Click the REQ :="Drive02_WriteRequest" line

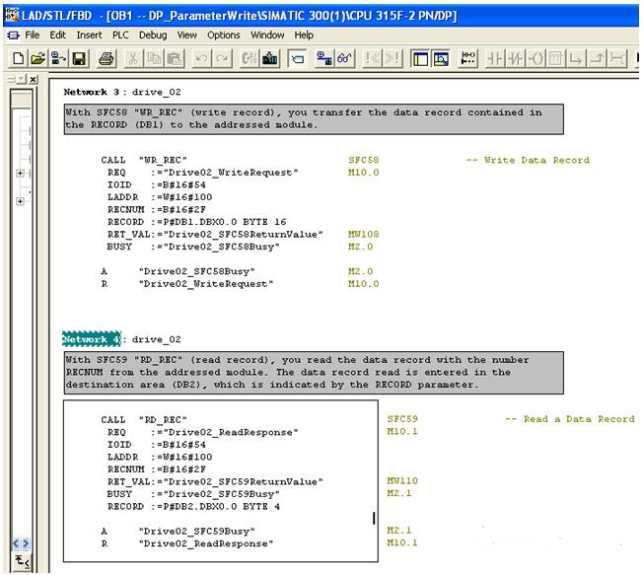point(202,173)
